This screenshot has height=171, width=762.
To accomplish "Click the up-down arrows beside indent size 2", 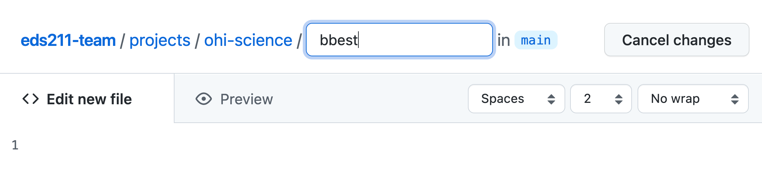I will click(x=619, y=99).
